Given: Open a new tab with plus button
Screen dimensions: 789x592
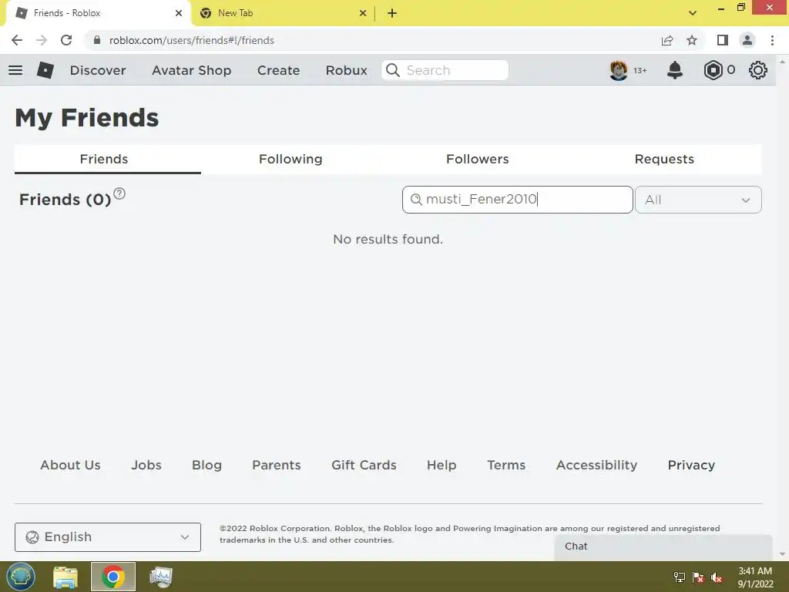Looking at the screenshot, I should click(392, 13).
